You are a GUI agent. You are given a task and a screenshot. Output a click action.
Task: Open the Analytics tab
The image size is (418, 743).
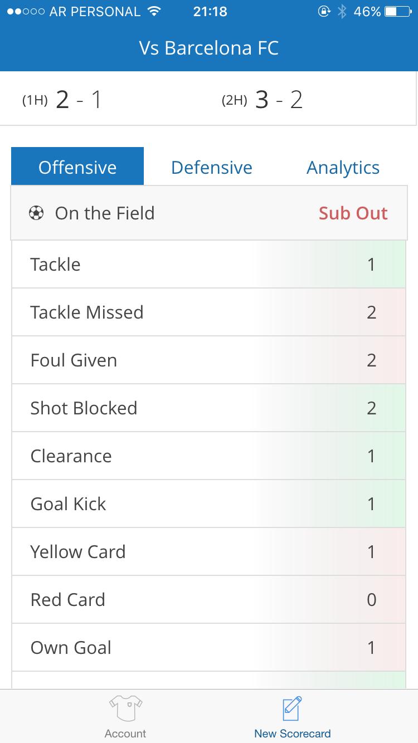tap(343, 168)
